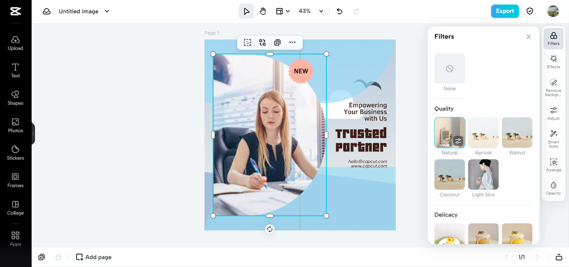
Task: Apply the Walnut filter
Action: coord(517,132)
